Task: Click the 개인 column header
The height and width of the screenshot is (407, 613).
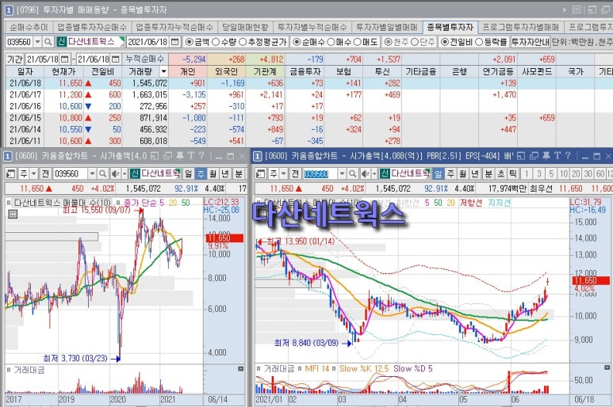Action: (x=188, y=71)
